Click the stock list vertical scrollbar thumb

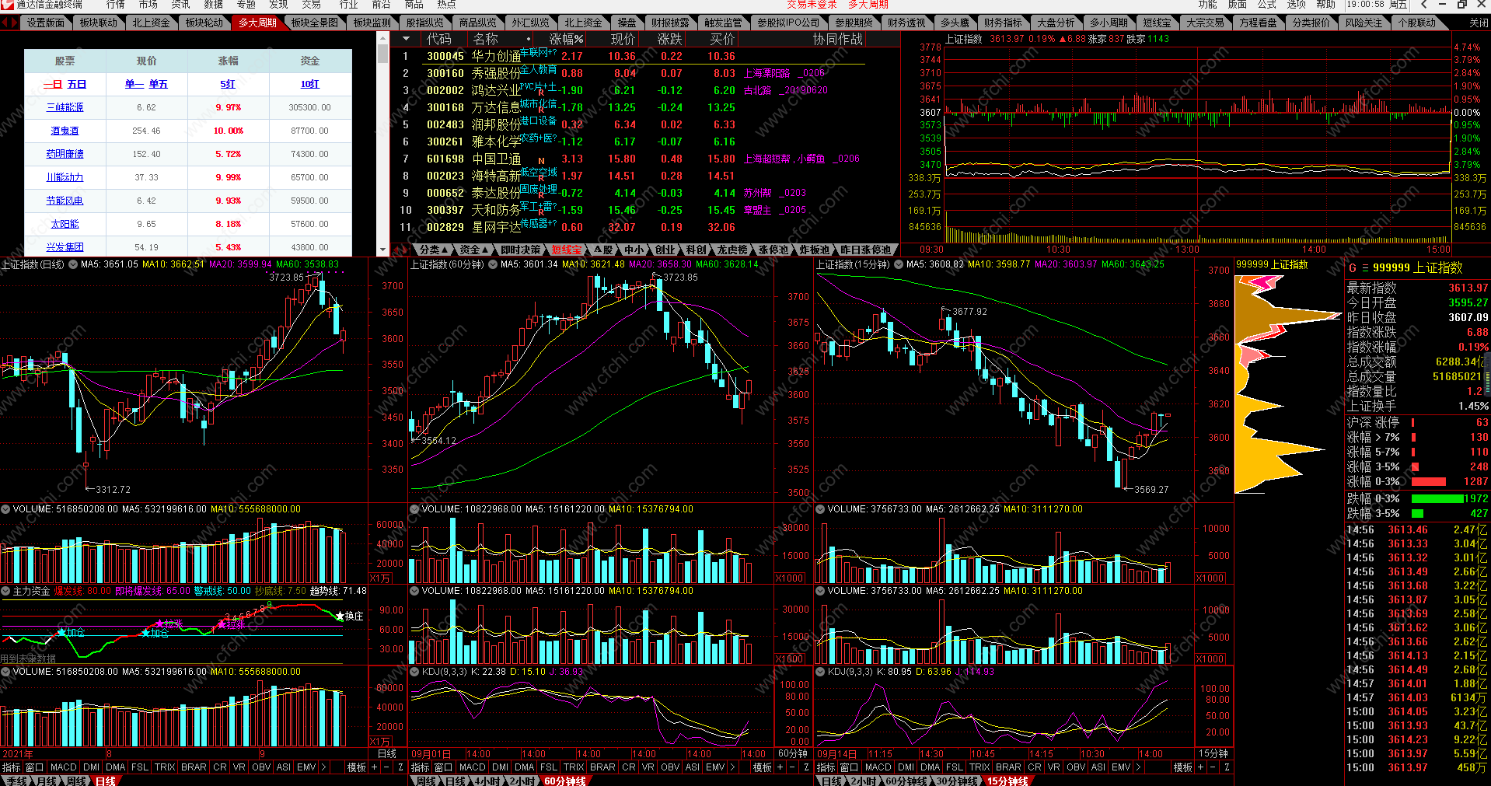coord(382,54)
